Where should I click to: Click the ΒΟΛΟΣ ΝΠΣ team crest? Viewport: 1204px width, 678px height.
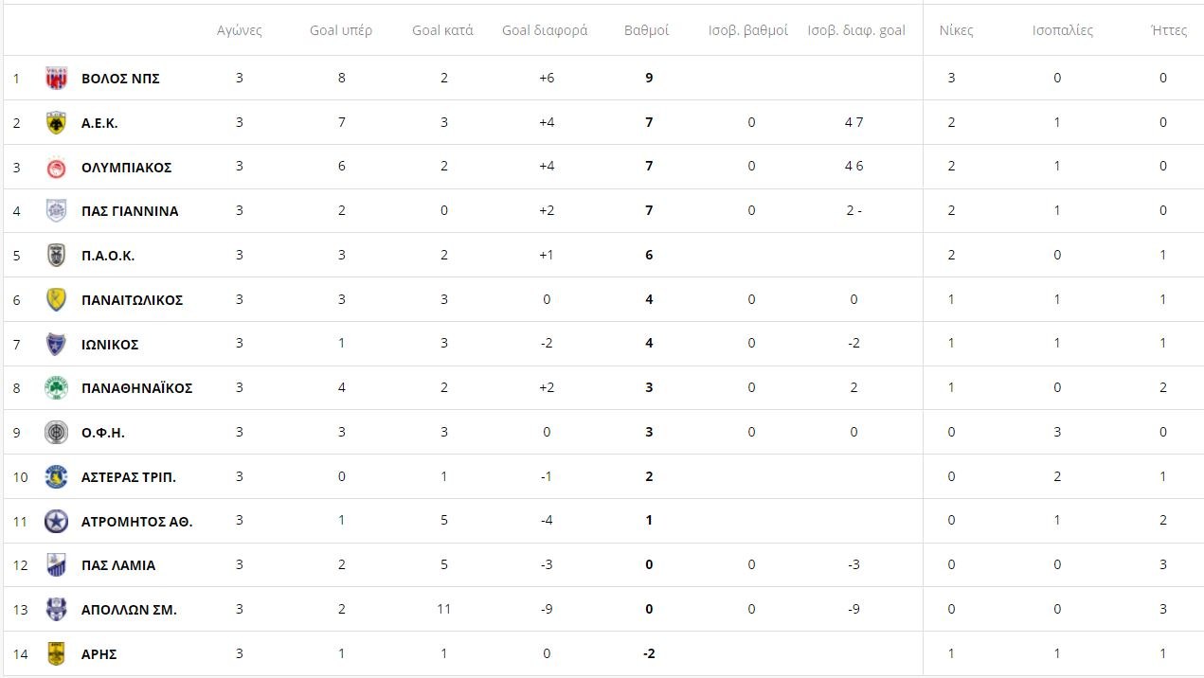coord(56,79)
